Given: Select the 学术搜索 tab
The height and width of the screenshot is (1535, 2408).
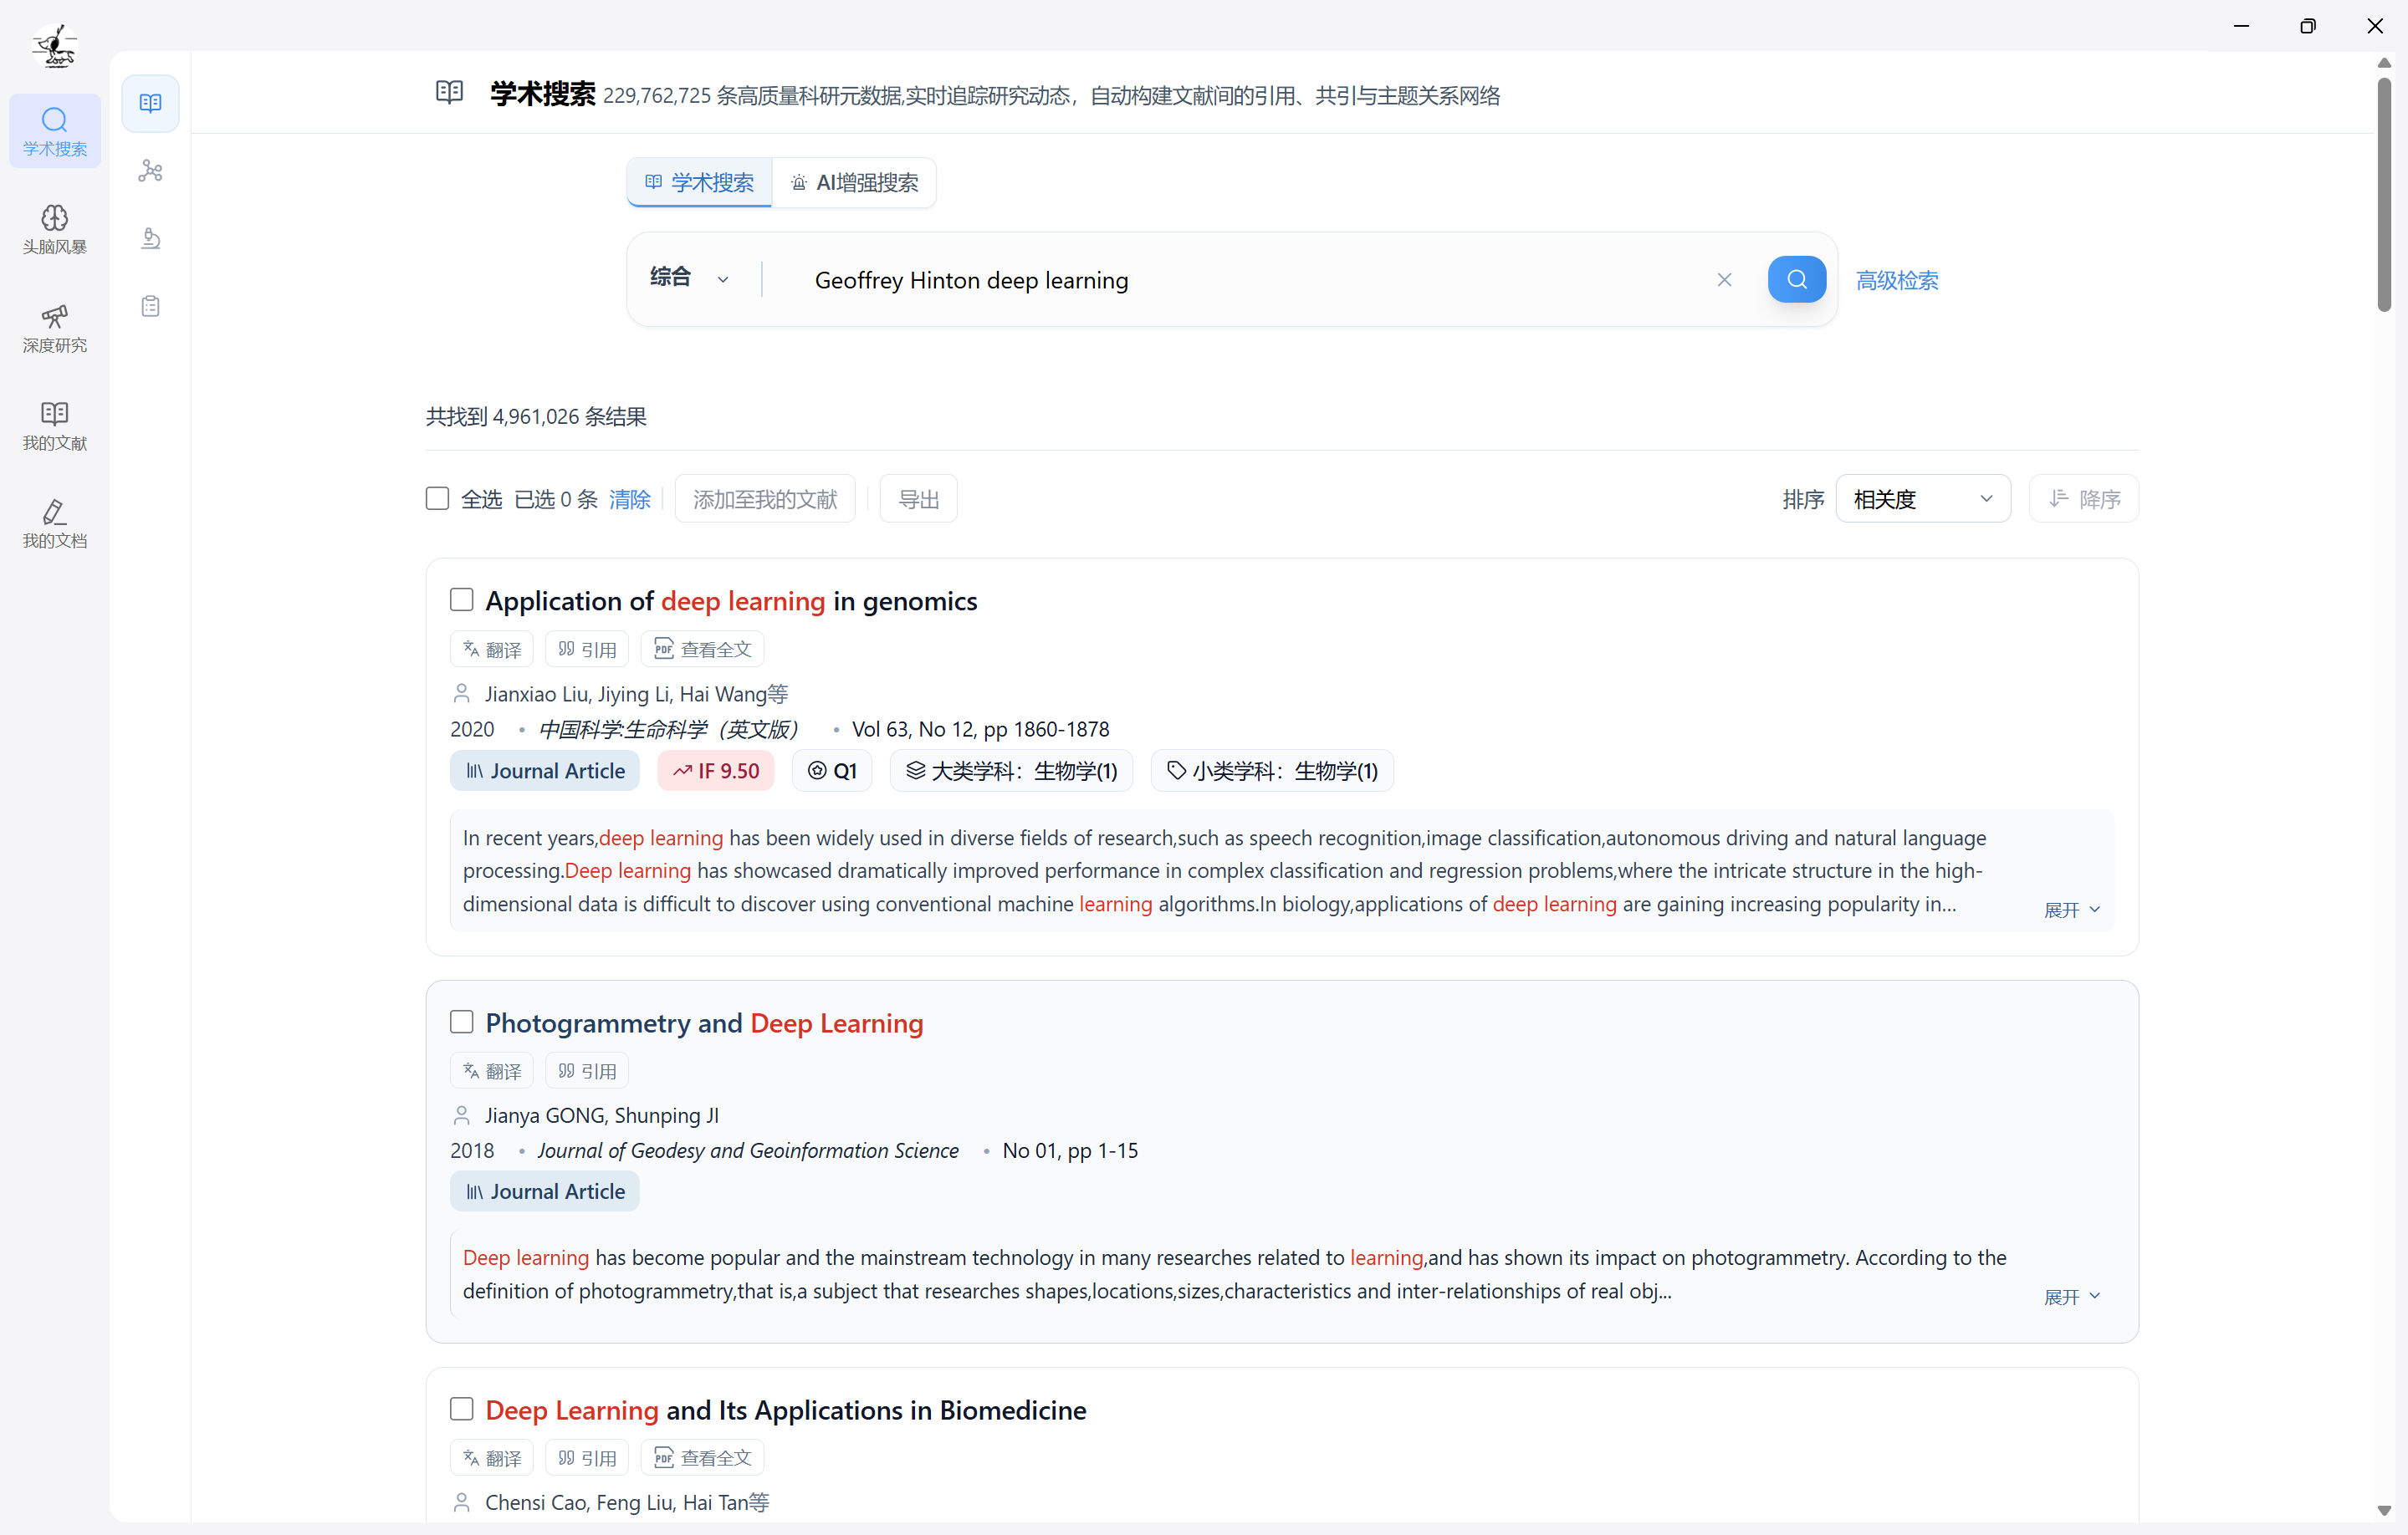Looking at the screenshot, I should [700, 183].
